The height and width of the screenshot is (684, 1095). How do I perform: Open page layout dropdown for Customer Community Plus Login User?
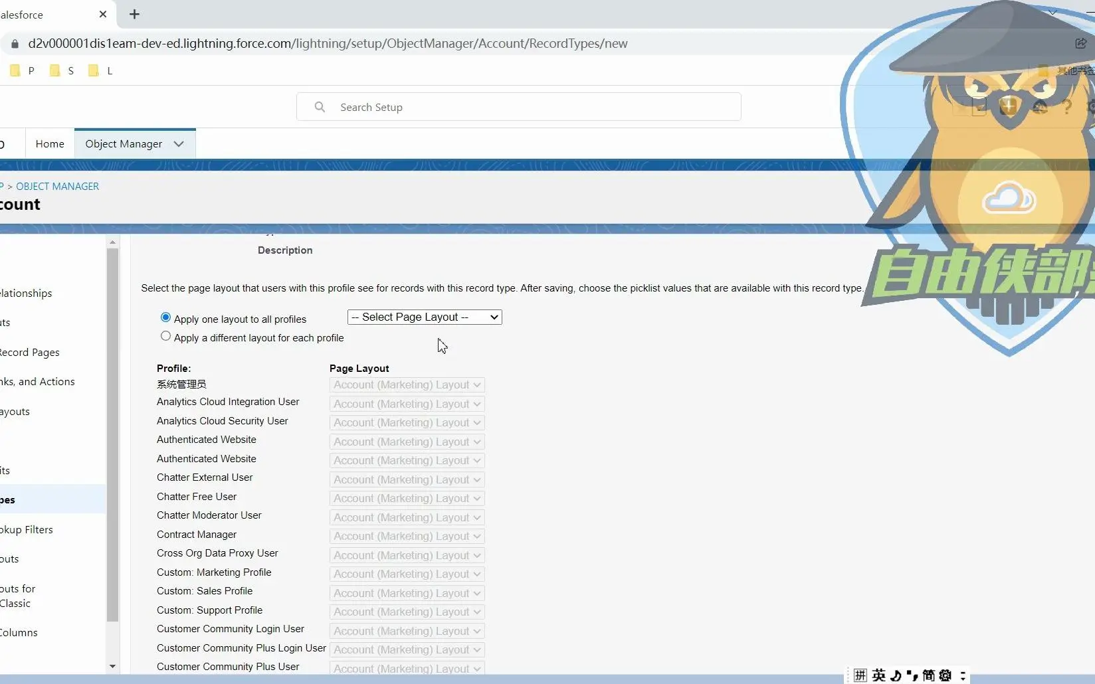click(407, 649)
